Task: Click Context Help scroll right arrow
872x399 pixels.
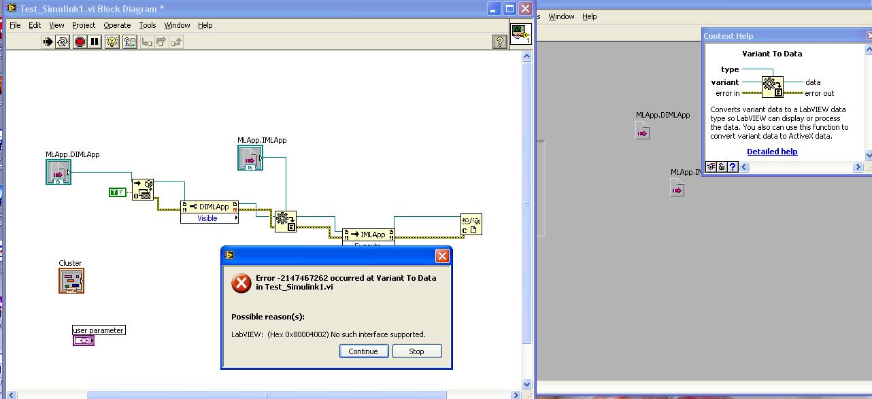Action: [858, 167]
